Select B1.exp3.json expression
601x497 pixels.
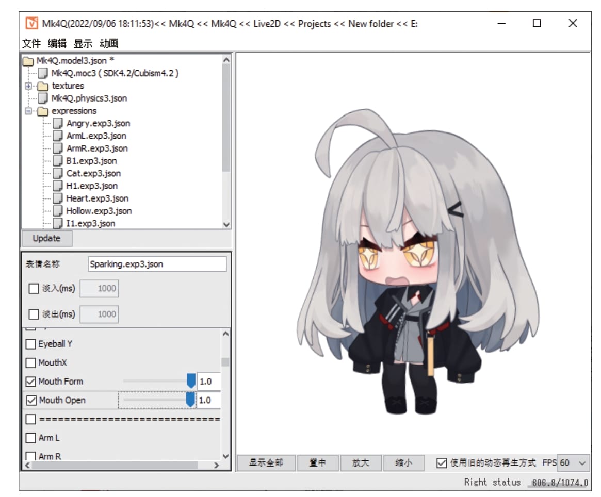pyautogui.click(x=92, y=161)
